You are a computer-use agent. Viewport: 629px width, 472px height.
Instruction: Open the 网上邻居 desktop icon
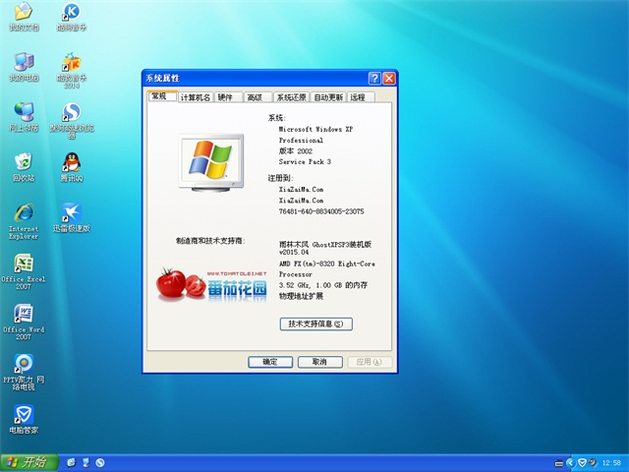click(22, 113)
